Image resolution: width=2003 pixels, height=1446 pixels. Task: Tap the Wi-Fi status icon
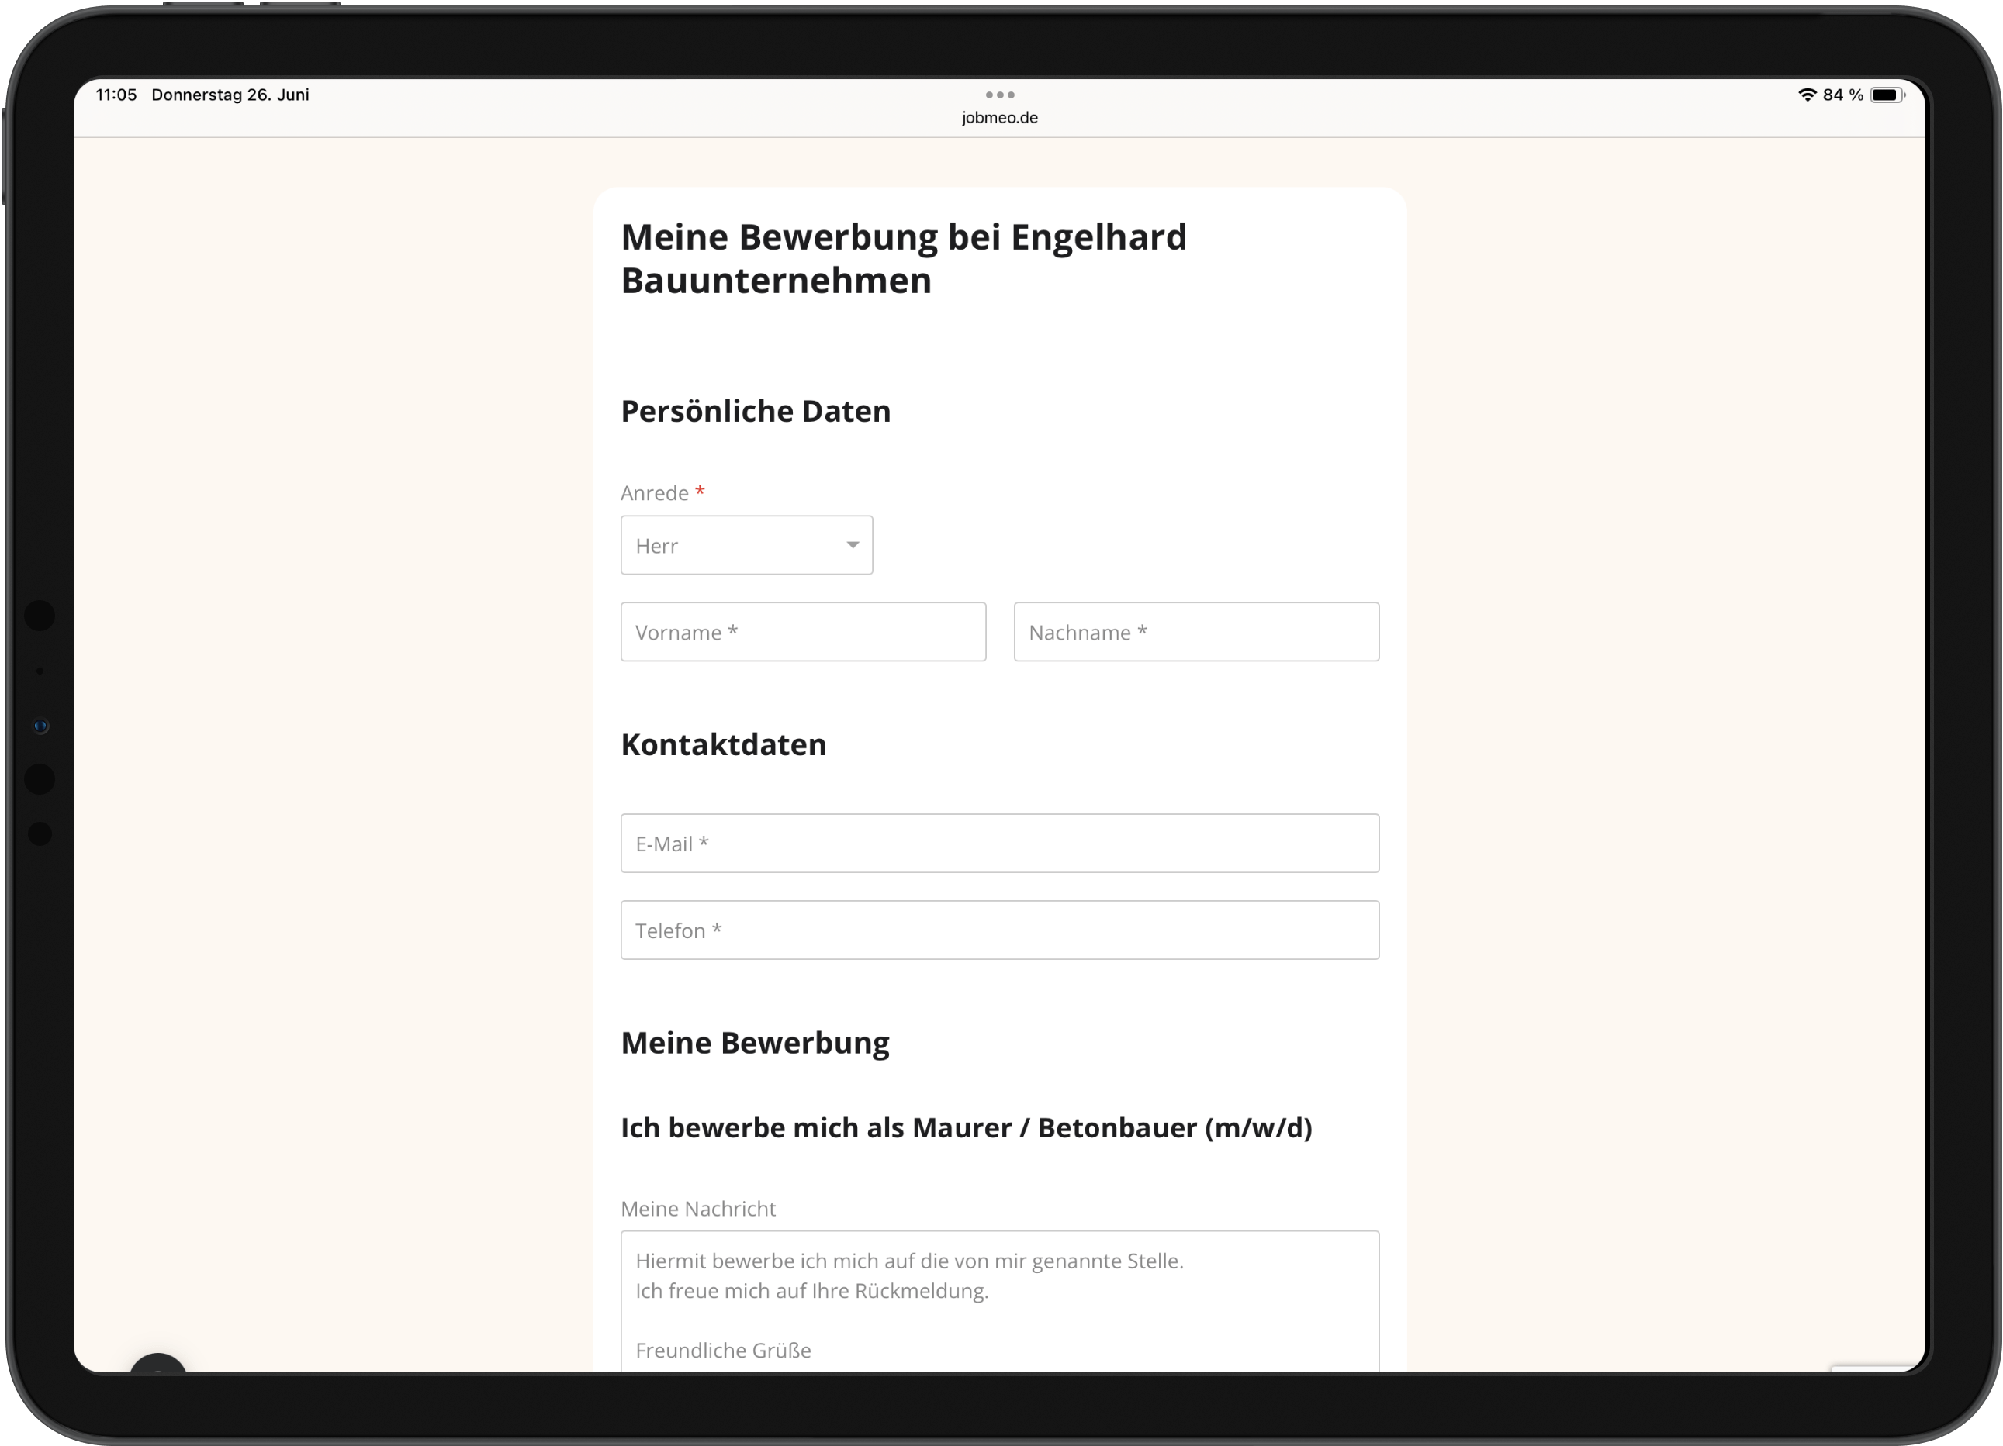(x=1807, y=95)
